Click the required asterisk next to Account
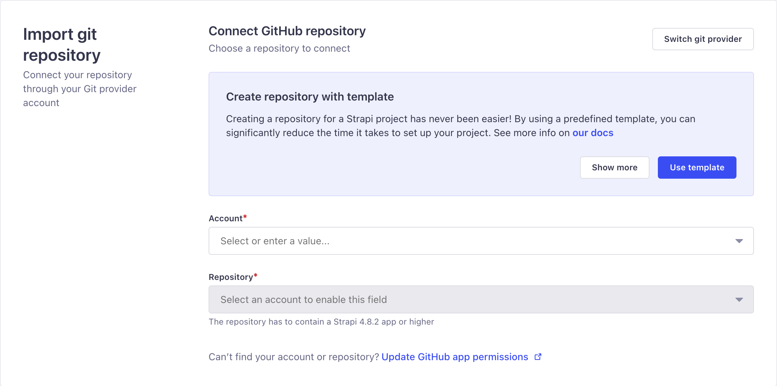 (x=245, y=216)
